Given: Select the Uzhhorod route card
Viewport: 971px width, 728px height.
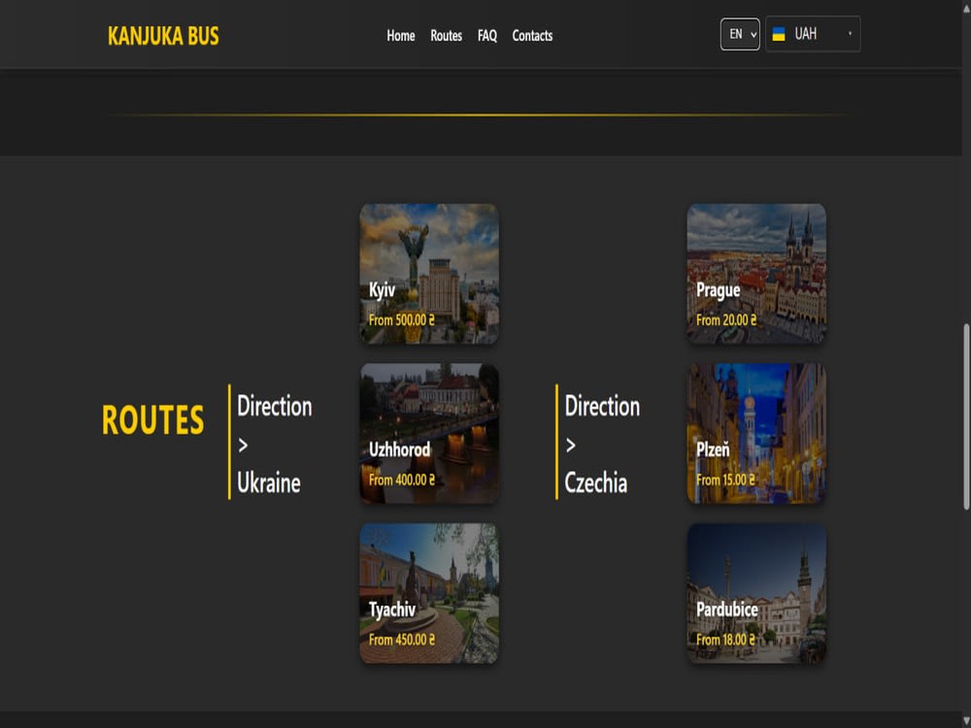Looking at the screenshot, I should tap(429, 433).
